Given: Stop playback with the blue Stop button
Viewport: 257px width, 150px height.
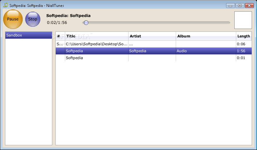Looking at the screenshot, I should coord(33,19).
